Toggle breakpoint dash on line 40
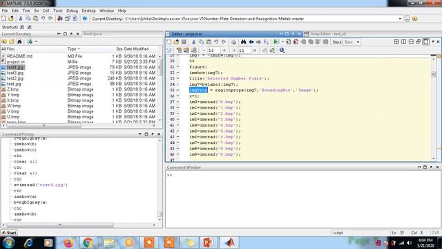 [x=178, y=119]
